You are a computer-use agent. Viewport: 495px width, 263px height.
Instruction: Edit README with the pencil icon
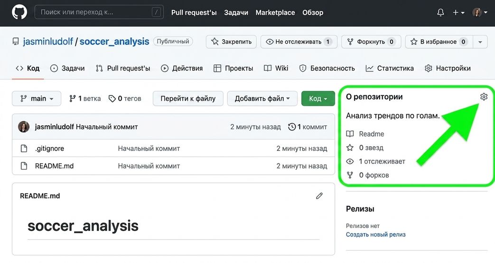point(319,196)
